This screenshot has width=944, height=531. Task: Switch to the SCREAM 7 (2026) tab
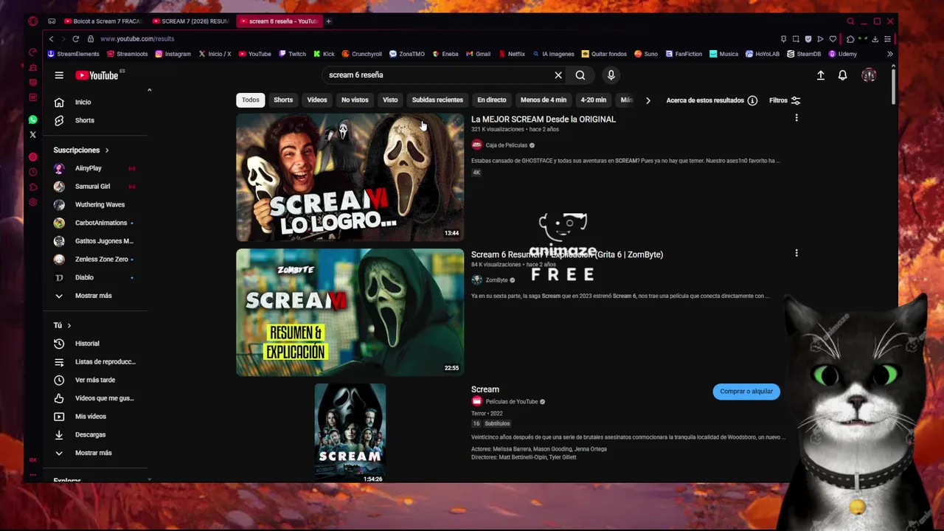tap(190, 21)
